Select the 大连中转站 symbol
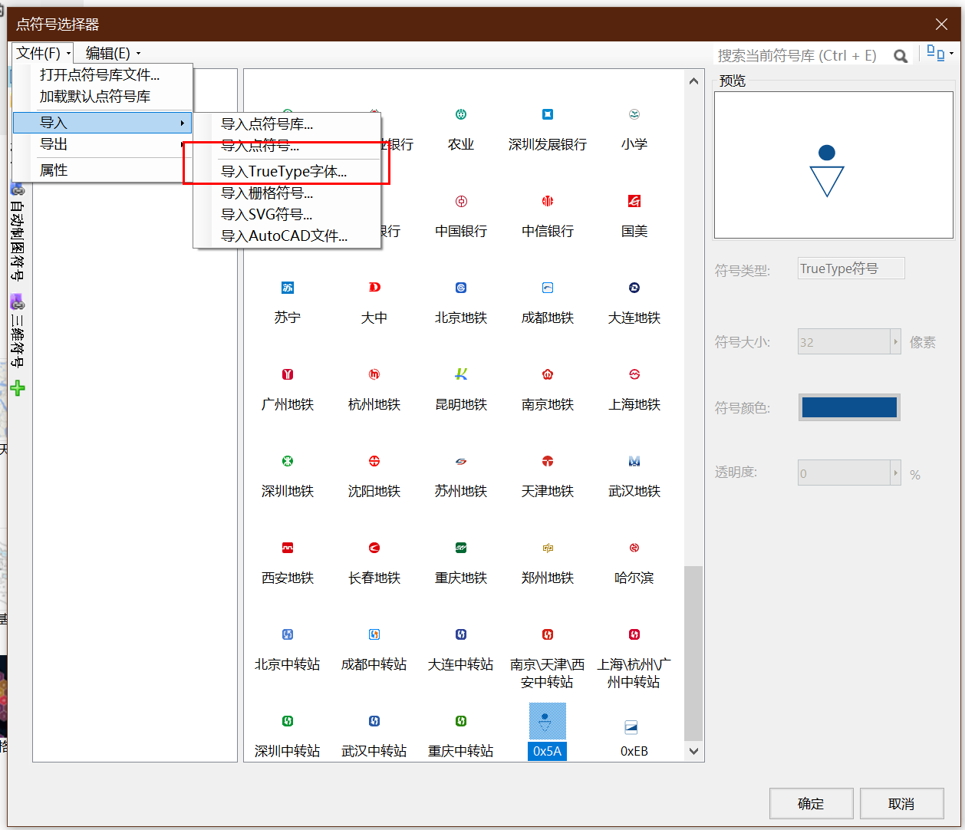 click(461, 634)
